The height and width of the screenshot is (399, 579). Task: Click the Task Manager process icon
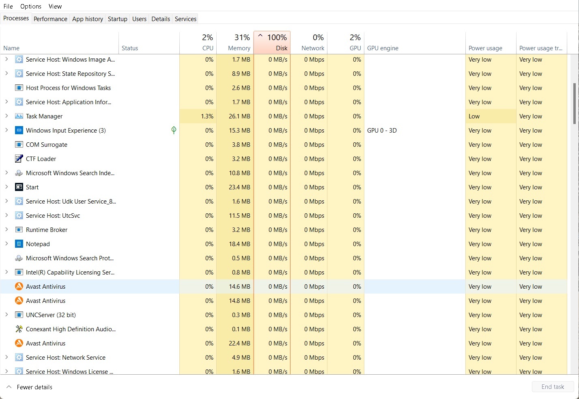19,116
